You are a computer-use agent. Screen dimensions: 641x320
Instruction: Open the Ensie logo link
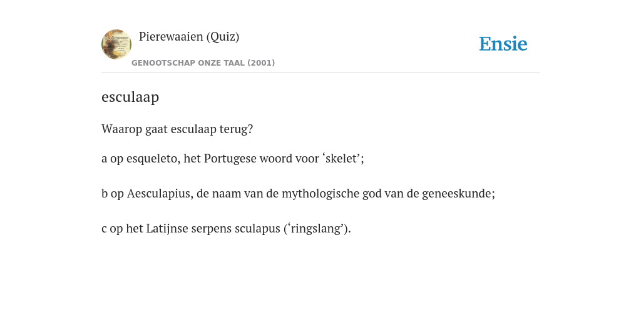[x=503, y=44]
